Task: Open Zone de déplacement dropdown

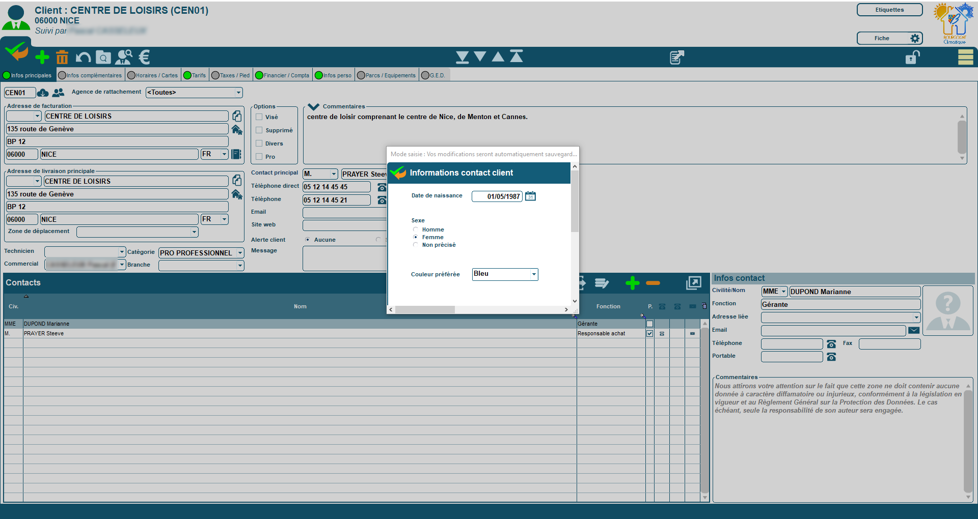Action: pyautogui.click(x=194, y=232)
